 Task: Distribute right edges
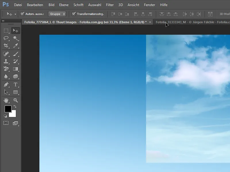tap(199, 14)
